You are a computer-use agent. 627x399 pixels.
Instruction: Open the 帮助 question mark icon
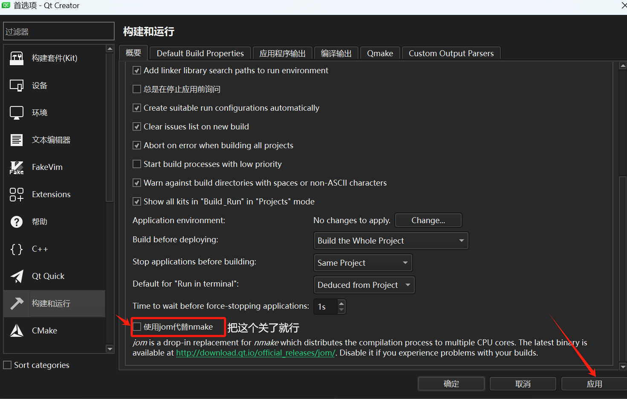[17, 222]
